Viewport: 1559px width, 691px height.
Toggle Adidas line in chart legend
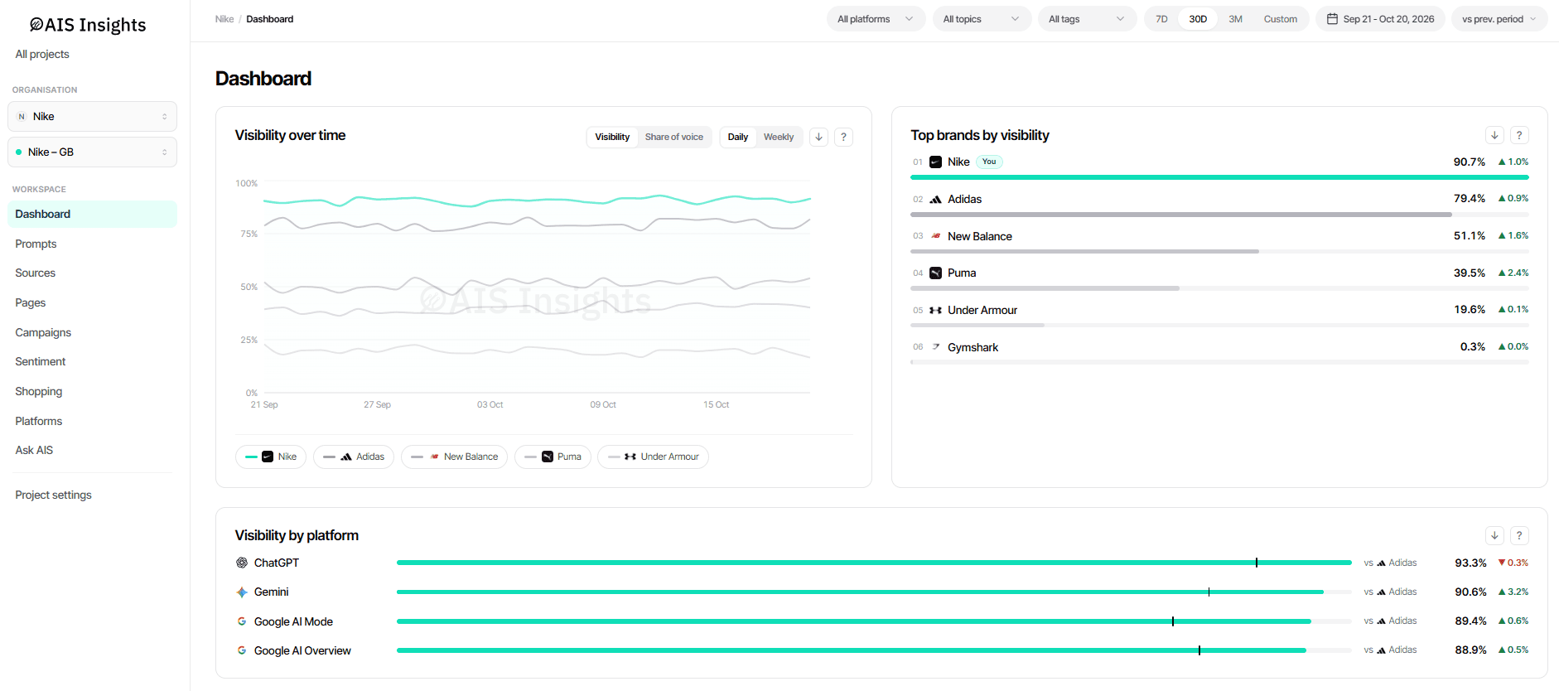tap(354, 457)
